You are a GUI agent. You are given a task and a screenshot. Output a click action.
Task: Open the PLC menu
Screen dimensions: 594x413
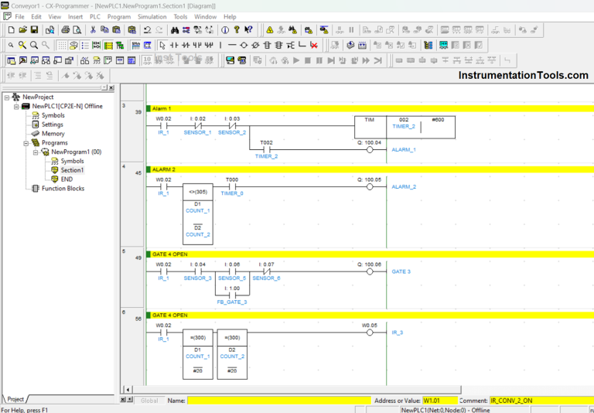(95, 16)
